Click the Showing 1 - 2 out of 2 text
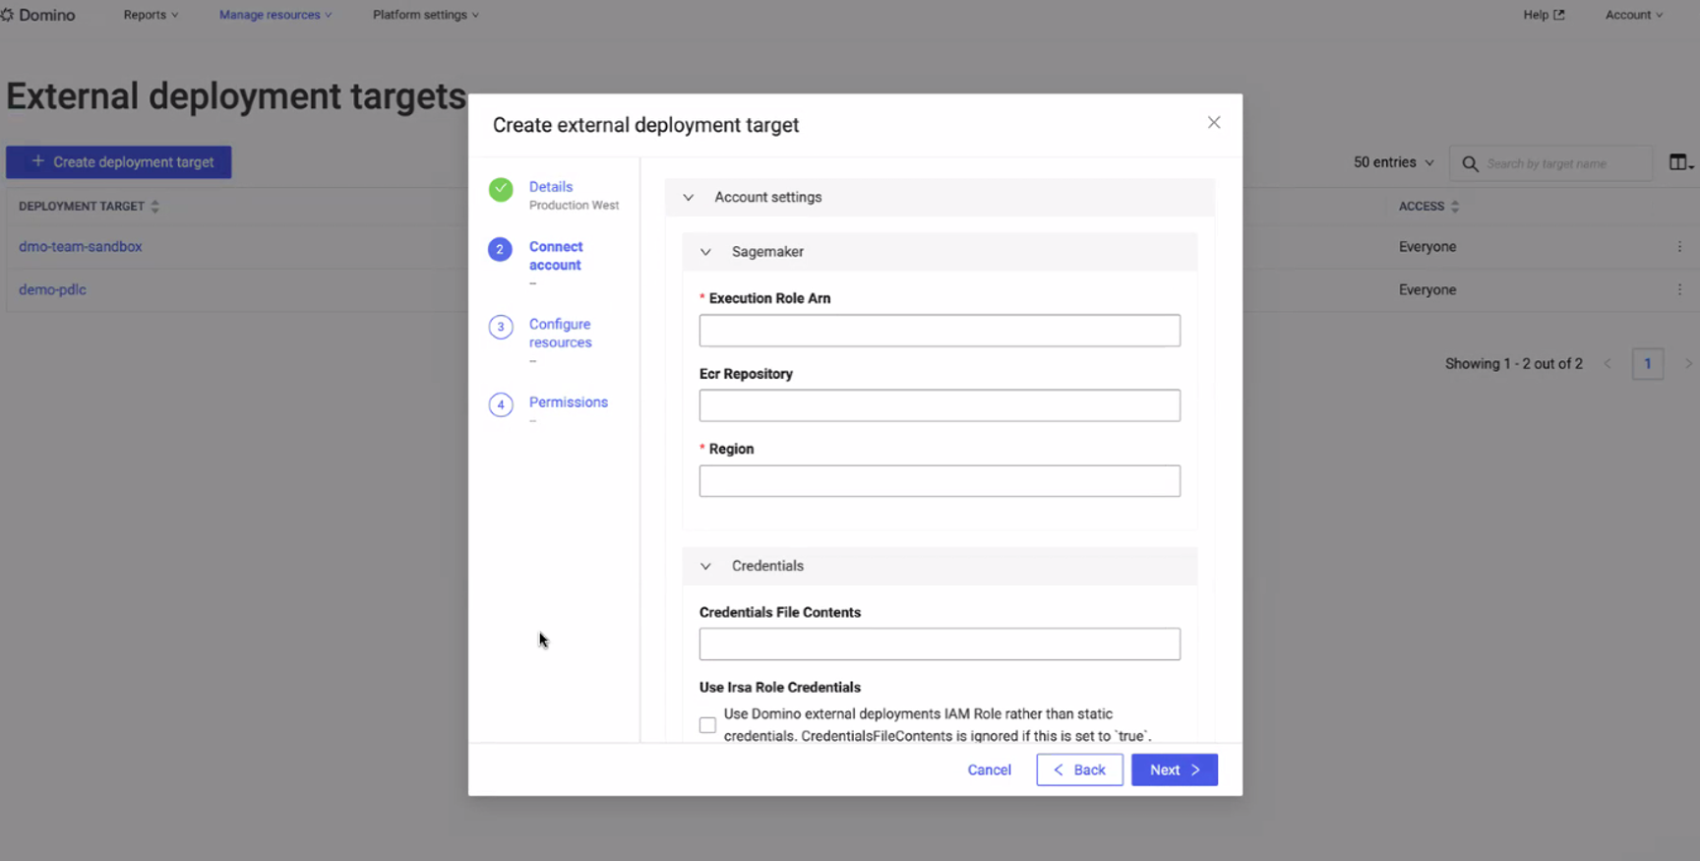Image resolution: width=1700 pixels, height=862 pixels. point(1514,364)
